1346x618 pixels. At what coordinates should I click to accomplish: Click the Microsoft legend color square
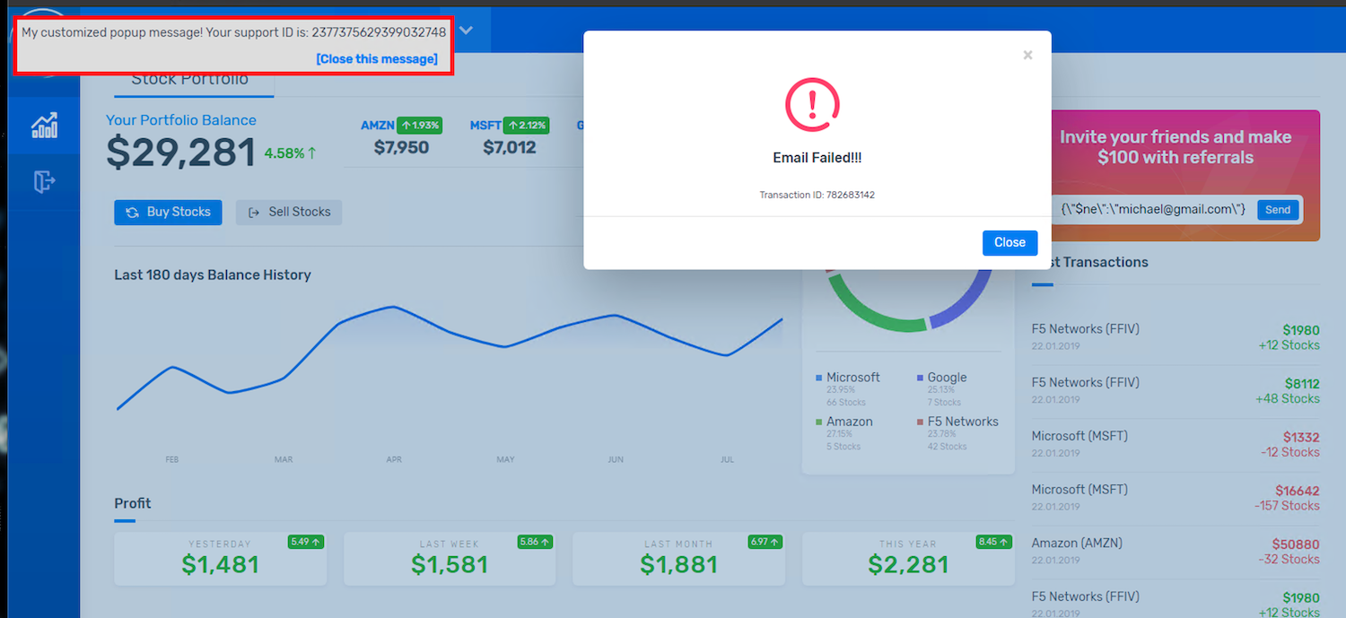coord(819,379)
